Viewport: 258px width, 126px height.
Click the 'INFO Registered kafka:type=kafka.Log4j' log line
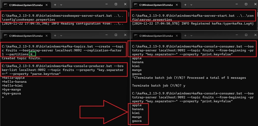tap(193, 23)
